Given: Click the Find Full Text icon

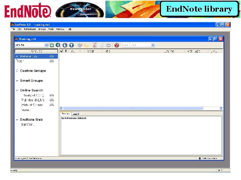Looking at the screenshot, I should tap(80, 45).
